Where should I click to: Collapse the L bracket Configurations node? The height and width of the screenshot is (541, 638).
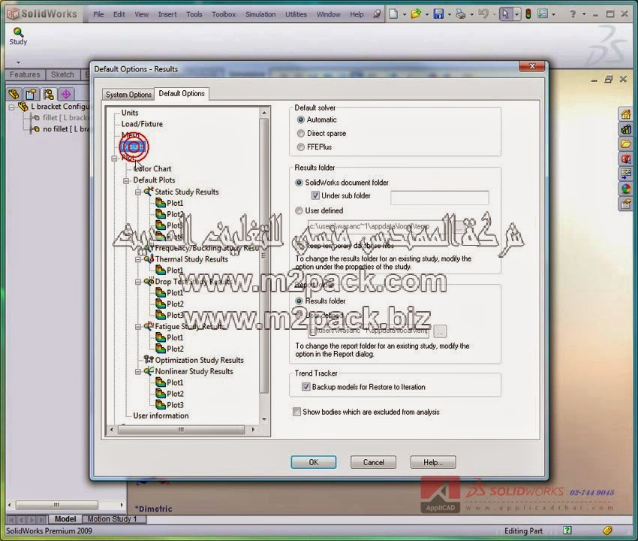[12, 107]
